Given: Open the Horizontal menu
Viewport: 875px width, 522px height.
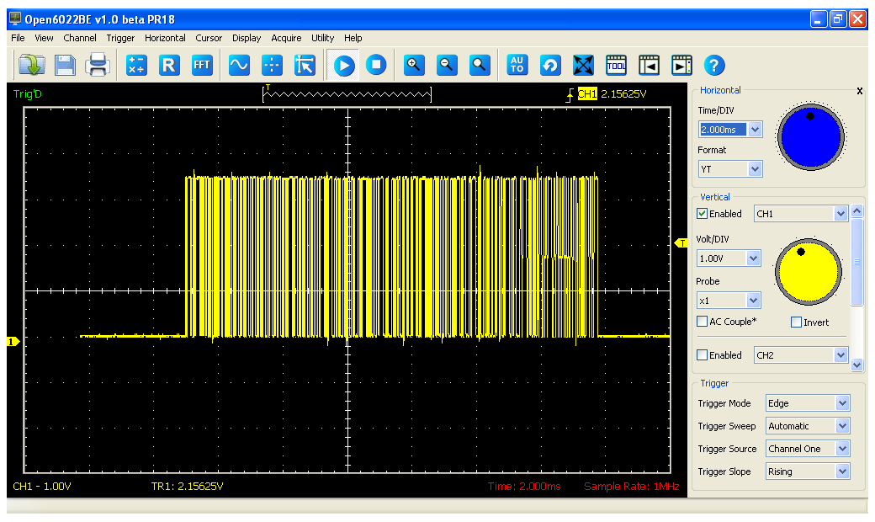Looking at the screenshot, I should pos(165,38).
